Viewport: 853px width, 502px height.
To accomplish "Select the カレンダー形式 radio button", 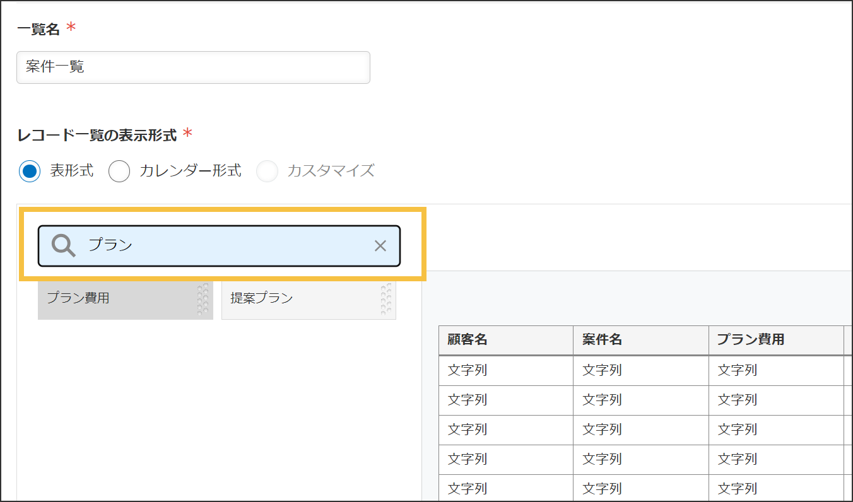I will [x=119, y=171].
